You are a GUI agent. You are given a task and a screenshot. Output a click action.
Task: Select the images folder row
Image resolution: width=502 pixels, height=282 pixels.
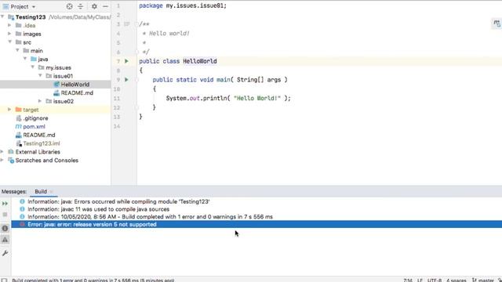coord(56,34)
